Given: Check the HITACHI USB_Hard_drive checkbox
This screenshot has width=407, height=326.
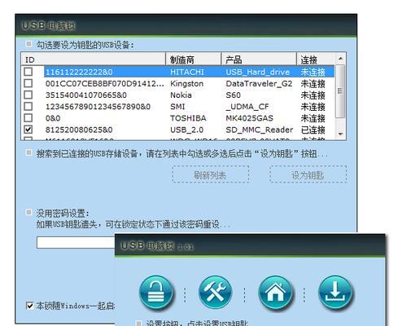Looking at the screenshot, I should coord(28,72).
